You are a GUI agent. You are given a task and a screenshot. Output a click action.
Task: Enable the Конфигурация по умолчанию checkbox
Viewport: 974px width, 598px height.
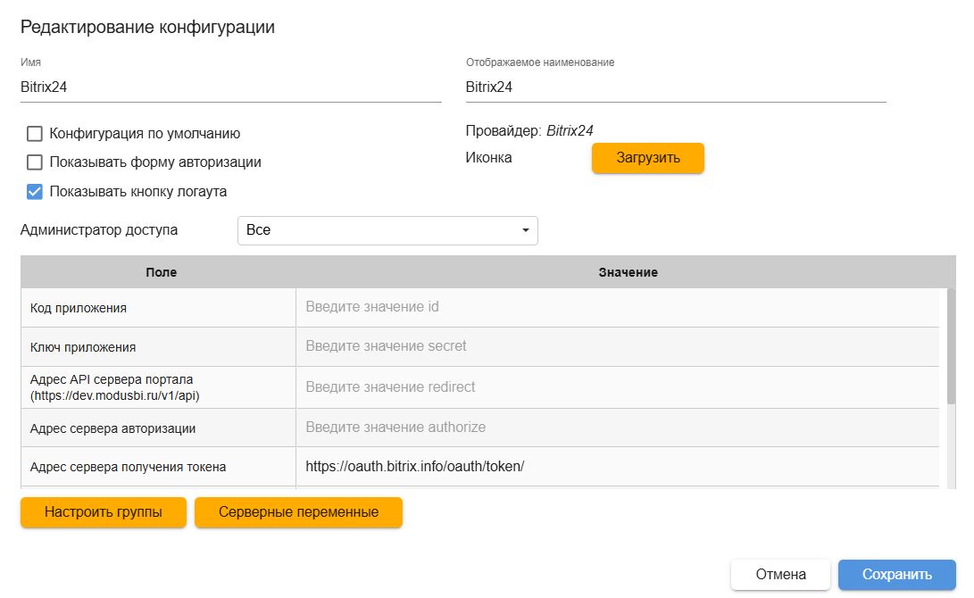click(x=35, y=134)
